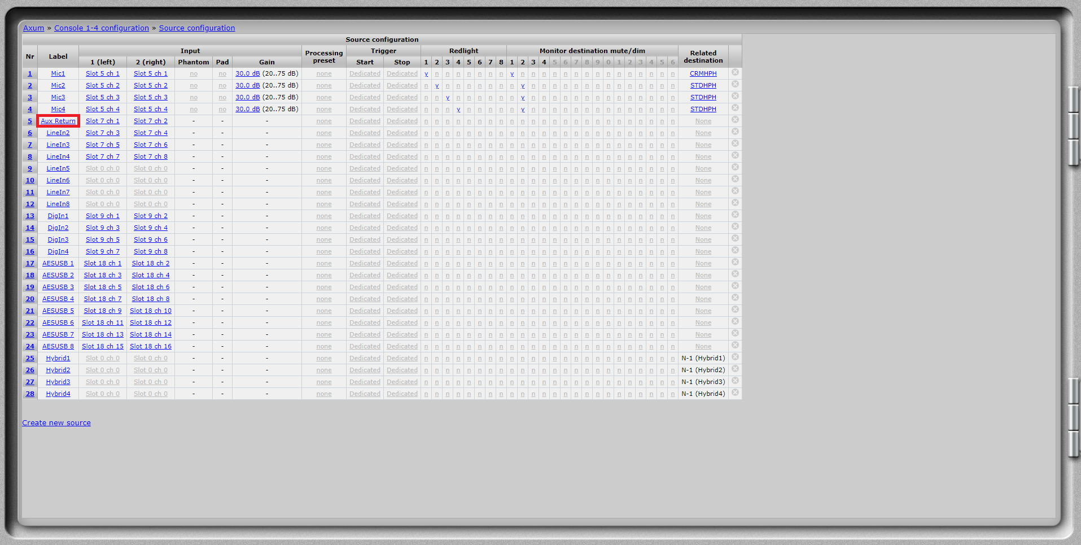Click the delete icon for Aux Return

[735, 120]
